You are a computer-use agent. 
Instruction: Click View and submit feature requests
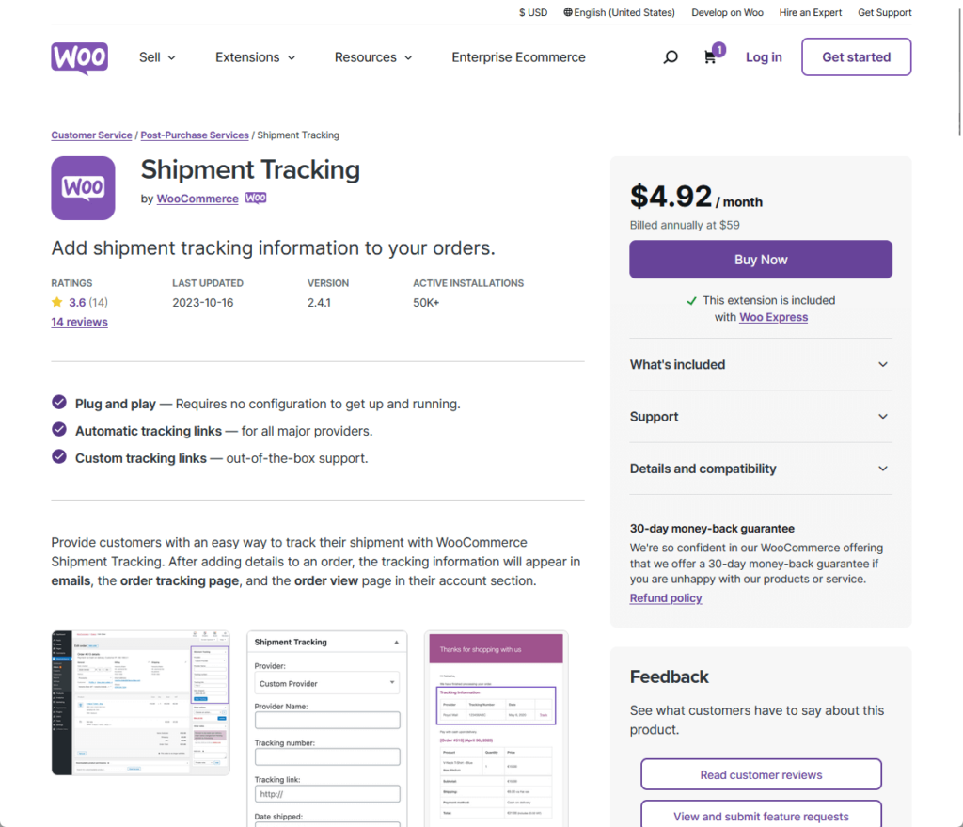[761, 816]
